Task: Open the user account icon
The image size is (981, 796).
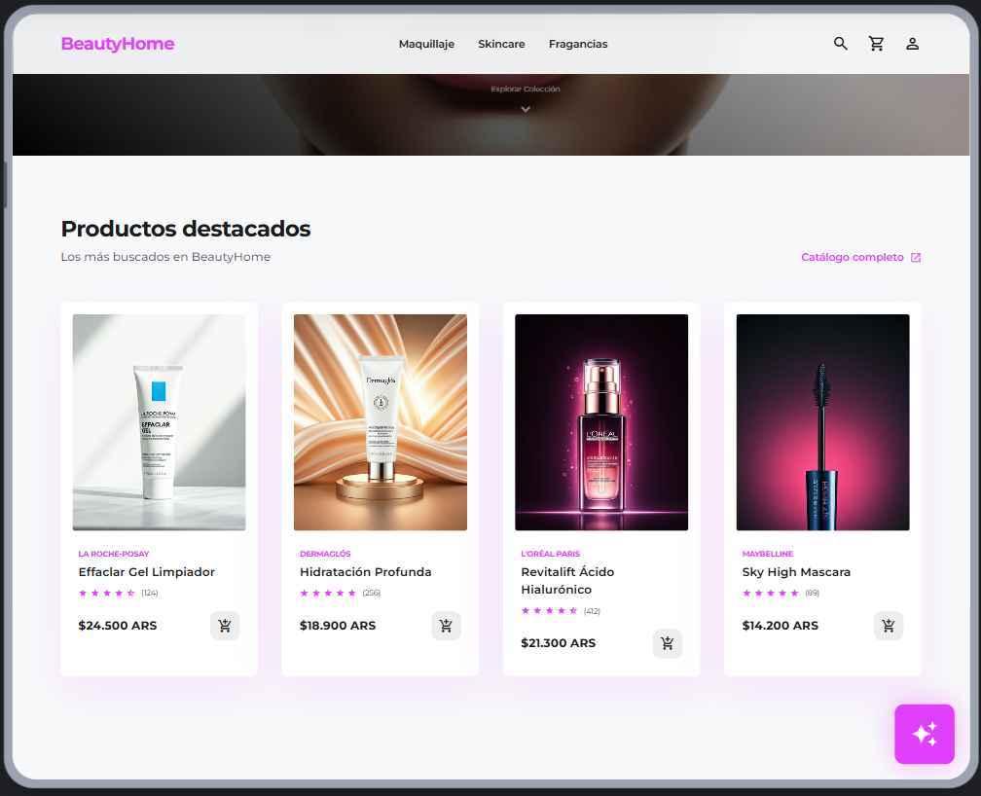Action: (912, 44)
